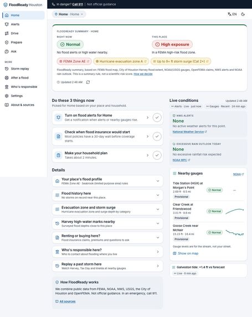This screenshot has width=252, height=317.
Task: Expand Your place's flood profile section
Action: 158,181
